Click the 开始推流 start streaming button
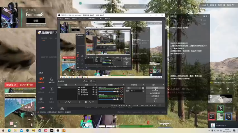The image size is (238, 133). 155,88
